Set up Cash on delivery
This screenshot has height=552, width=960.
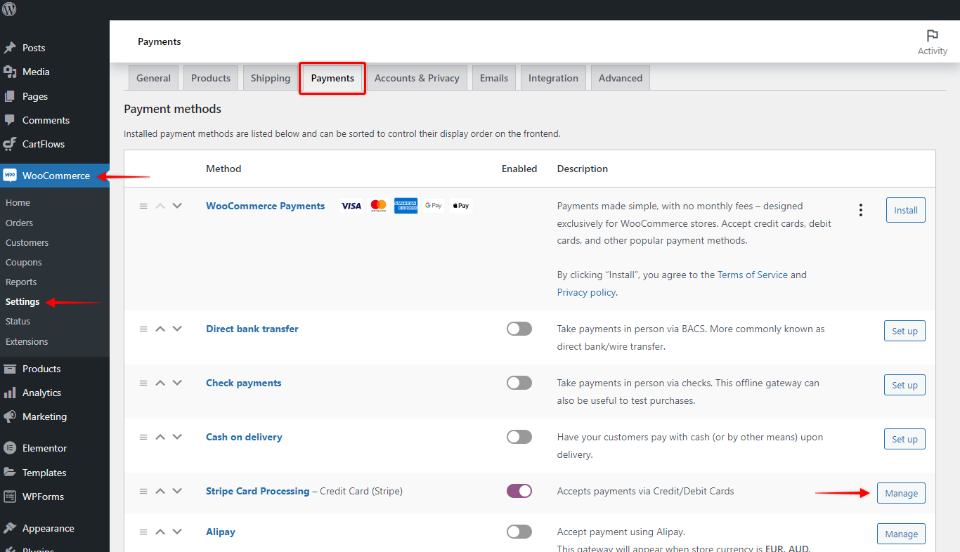(x=904, y=439)
